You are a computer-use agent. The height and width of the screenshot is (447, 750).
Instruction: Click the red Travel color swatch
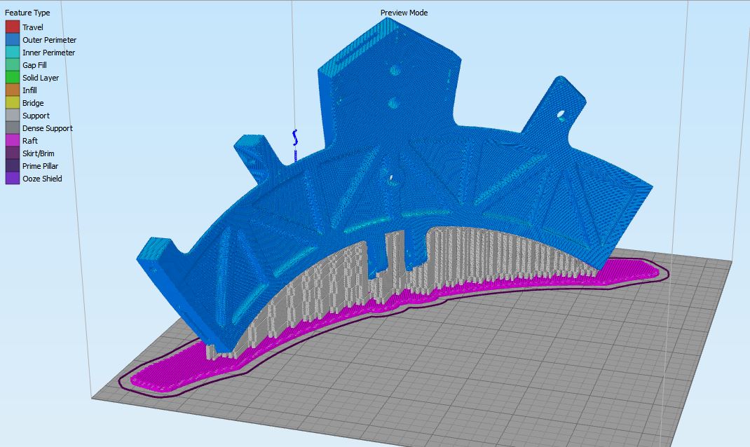12,27
